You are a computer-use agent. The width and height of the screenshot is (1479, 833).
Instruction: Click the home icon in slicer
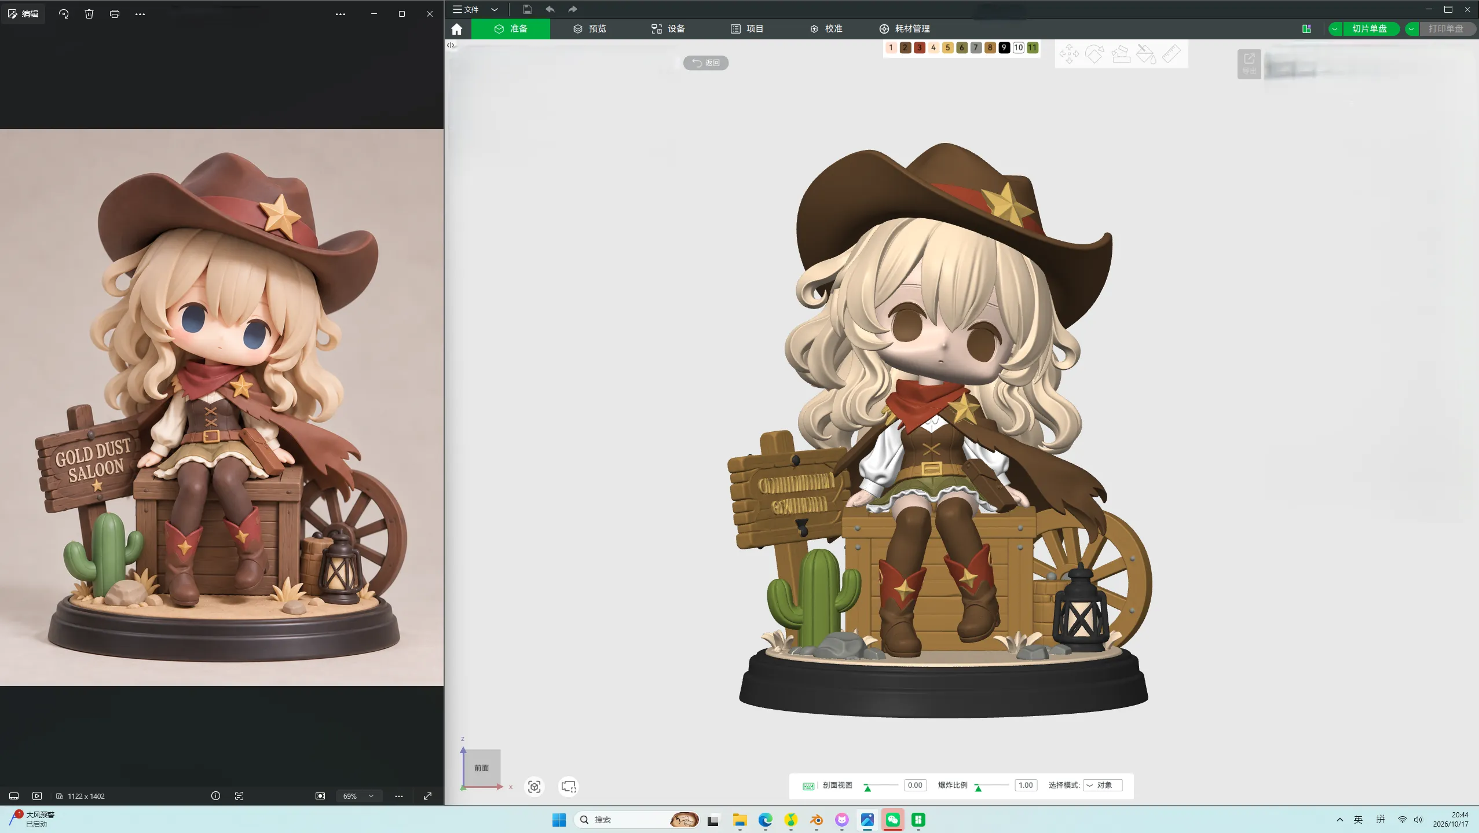pyautogui.click(x=457, y=29)
